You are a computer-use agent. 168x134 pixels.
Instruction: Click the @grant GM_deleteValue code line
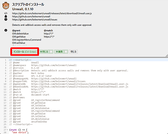tap(29, 108)
